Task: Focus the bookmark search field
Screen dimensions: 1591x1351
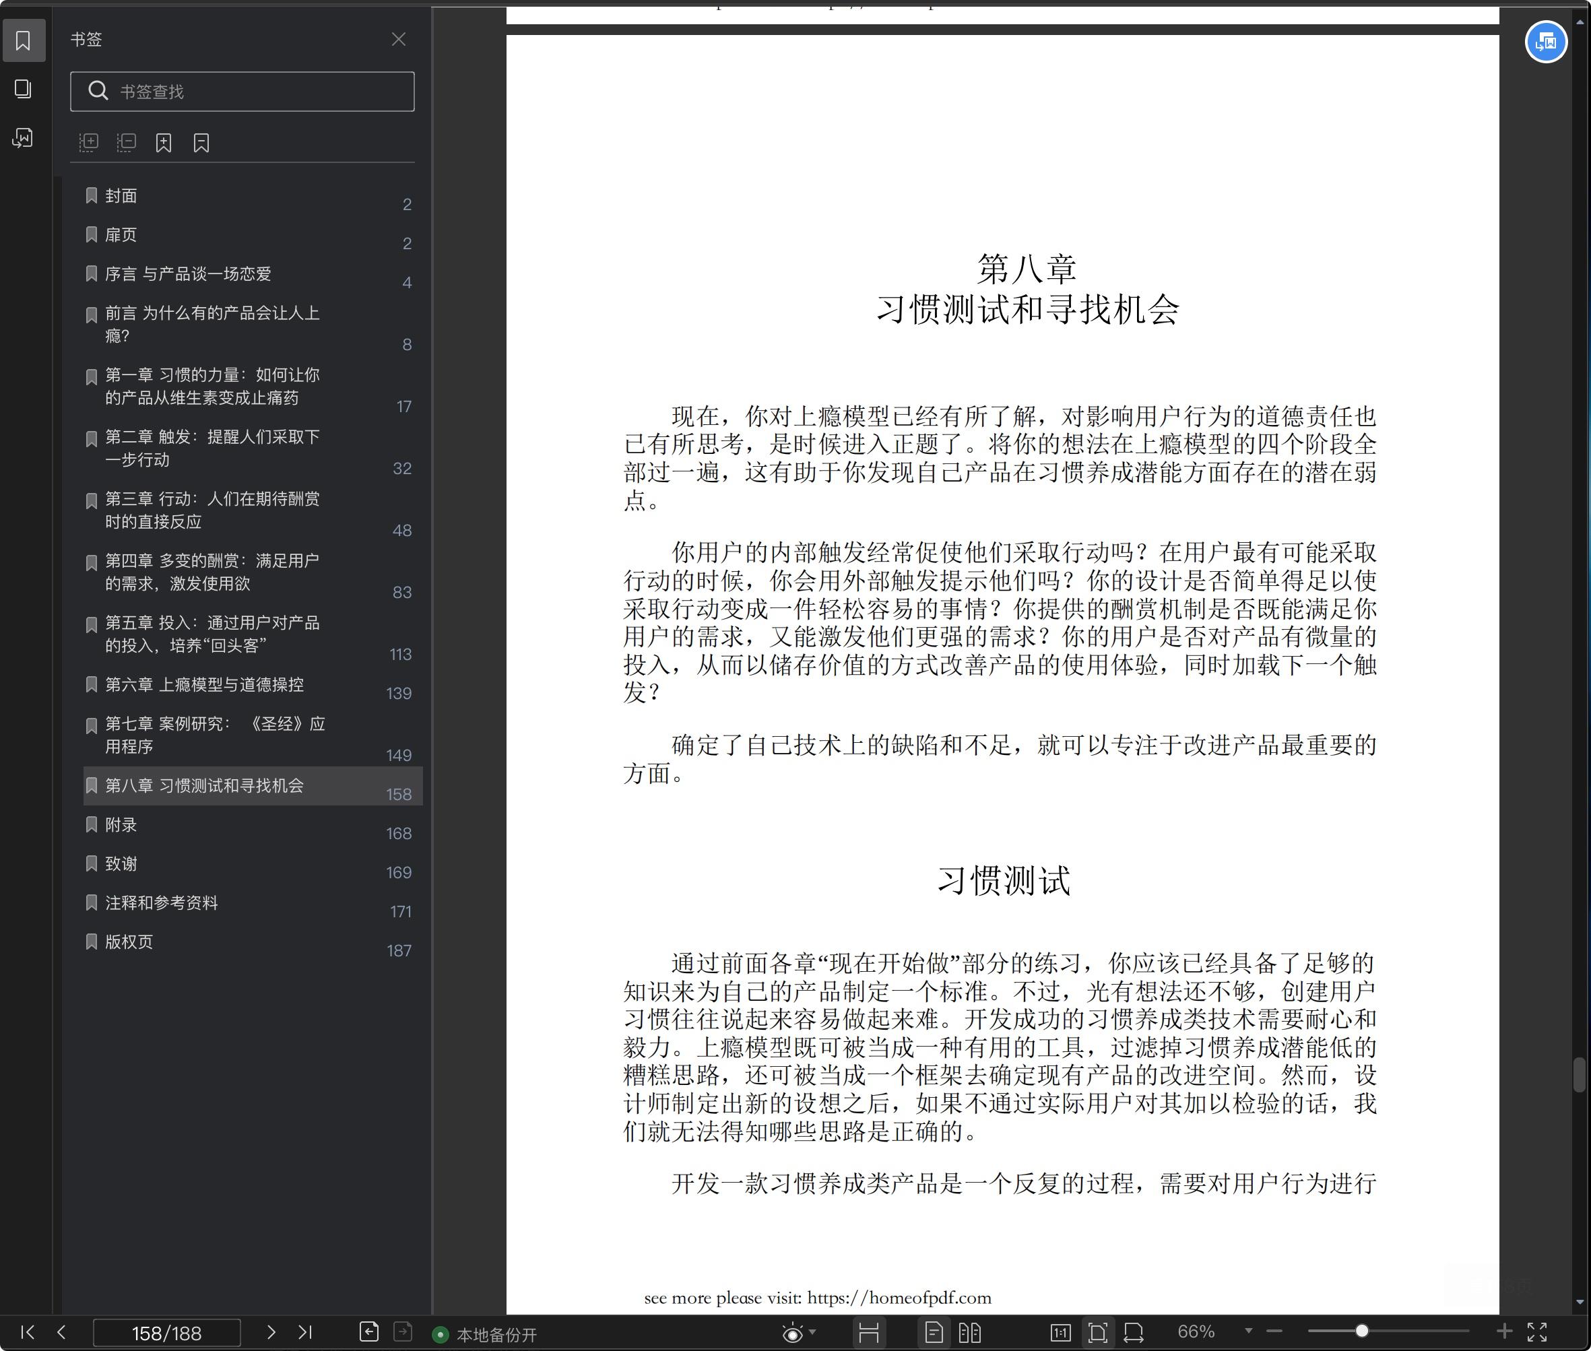Action: [242, 91]
